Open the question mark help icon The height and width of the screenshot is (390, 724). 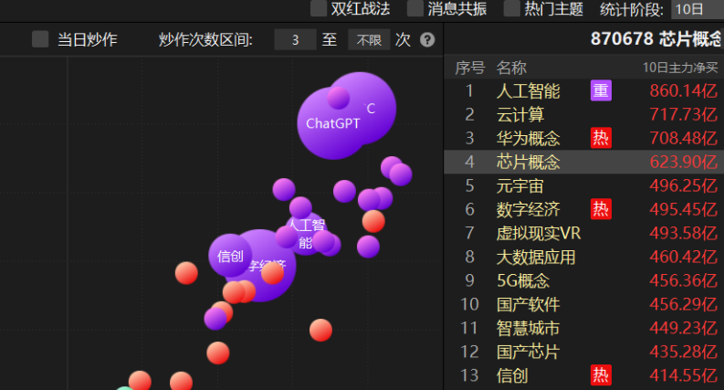point(427,40)
